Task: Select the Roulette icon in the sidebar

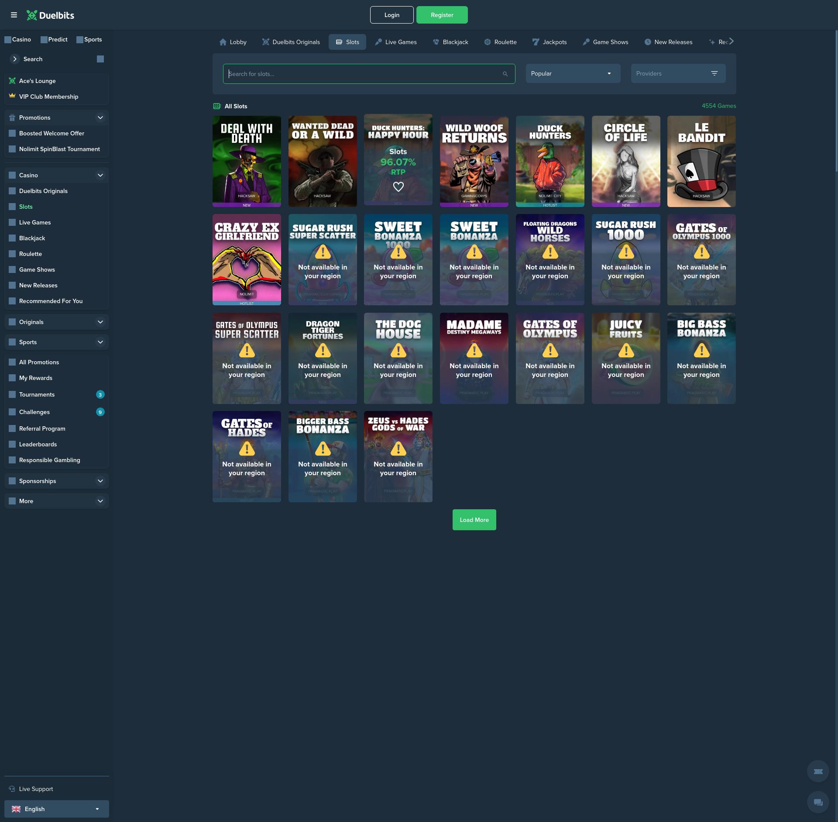Action: click(12, 254)
